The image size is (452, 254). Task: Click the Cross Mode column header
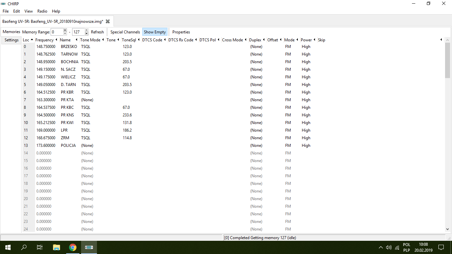(x=235, y=40)
